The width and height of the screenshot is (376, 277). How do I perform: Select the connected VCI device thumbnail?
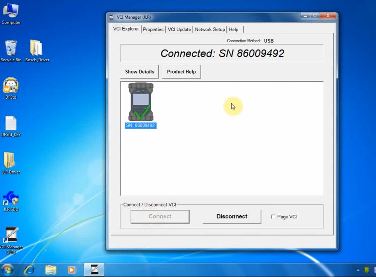(141, 102)
